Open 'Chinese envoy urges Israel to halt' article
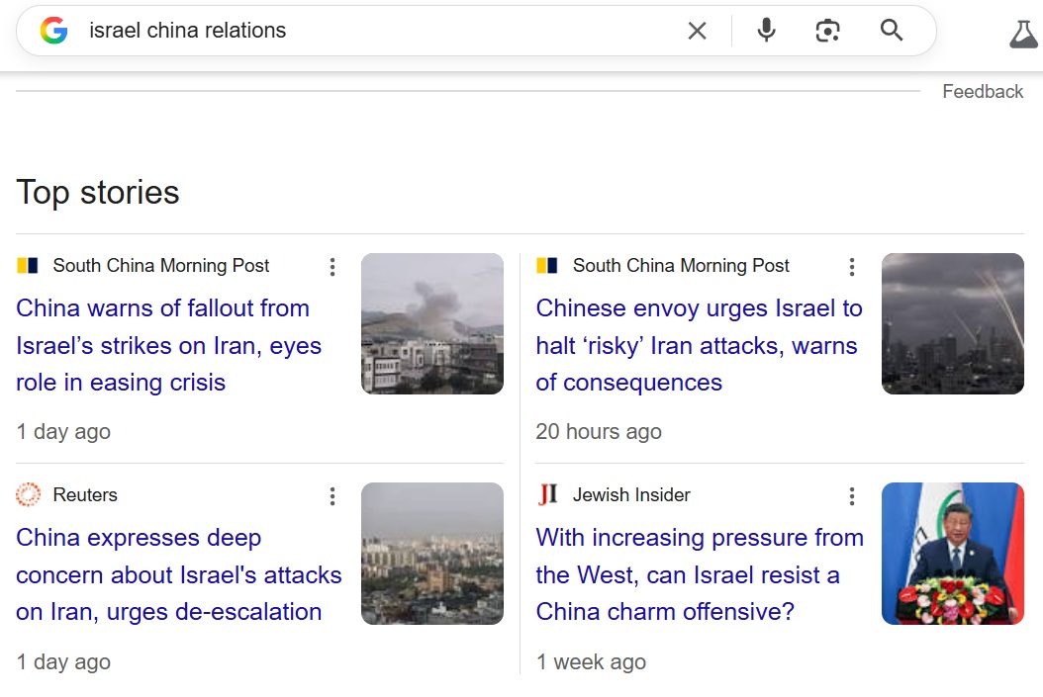Image resolution: width=1043 pixels, height=697 pixels. [x=699, y=345]
